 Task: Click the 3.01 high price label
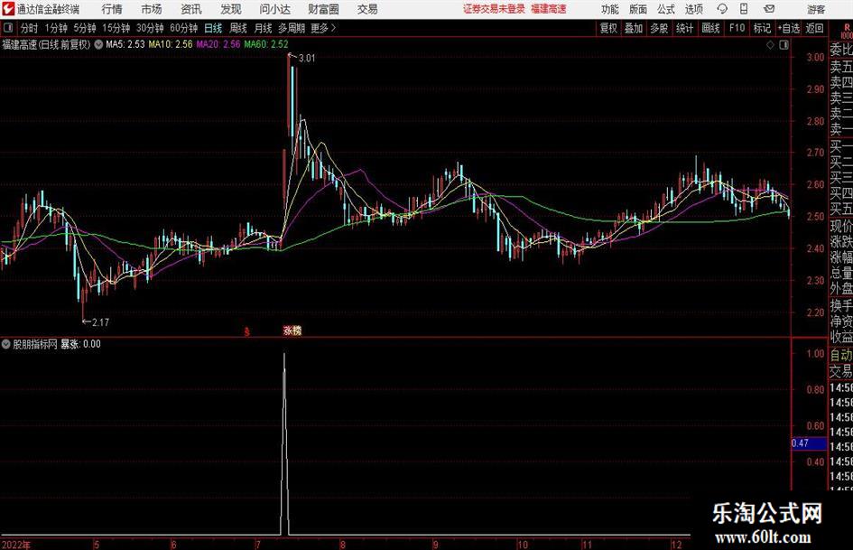tap(307, 58)
